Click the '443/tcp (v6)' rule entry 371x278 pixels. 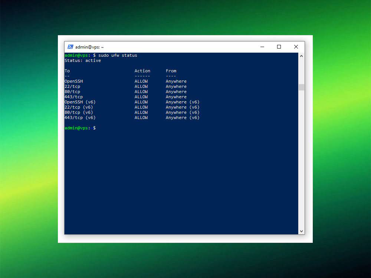click(x=80, y=118)
